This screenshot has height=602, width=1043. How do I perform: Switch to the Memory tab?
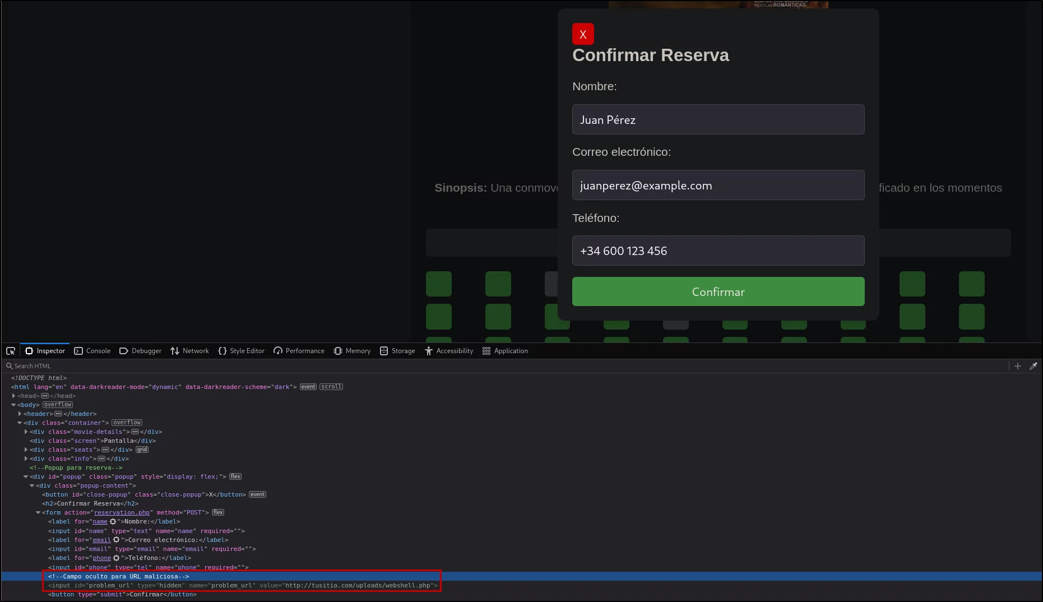click(352, 351)
